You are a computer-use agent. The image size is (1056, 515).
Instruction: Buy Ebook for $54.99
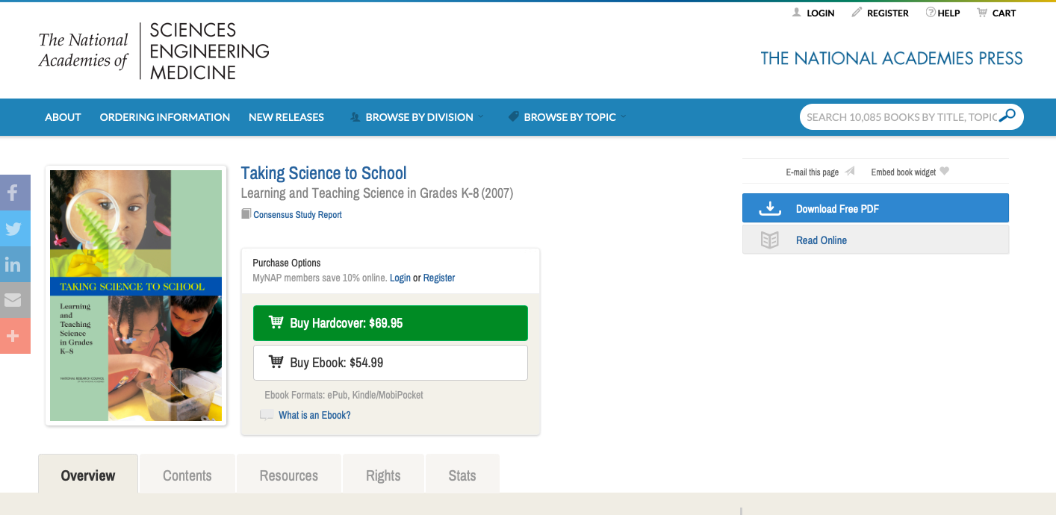tap(391, 363)
